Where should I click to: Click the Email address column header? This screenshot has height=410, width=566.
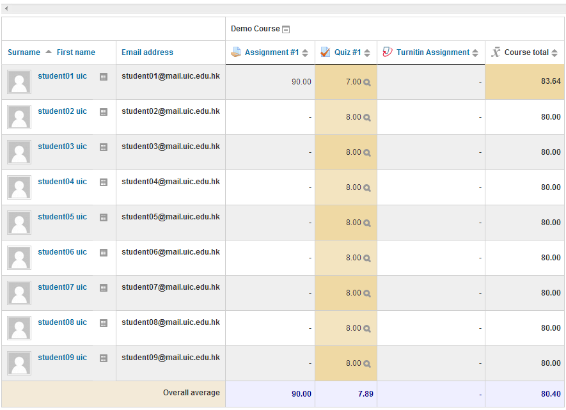[x=147, y=52]
